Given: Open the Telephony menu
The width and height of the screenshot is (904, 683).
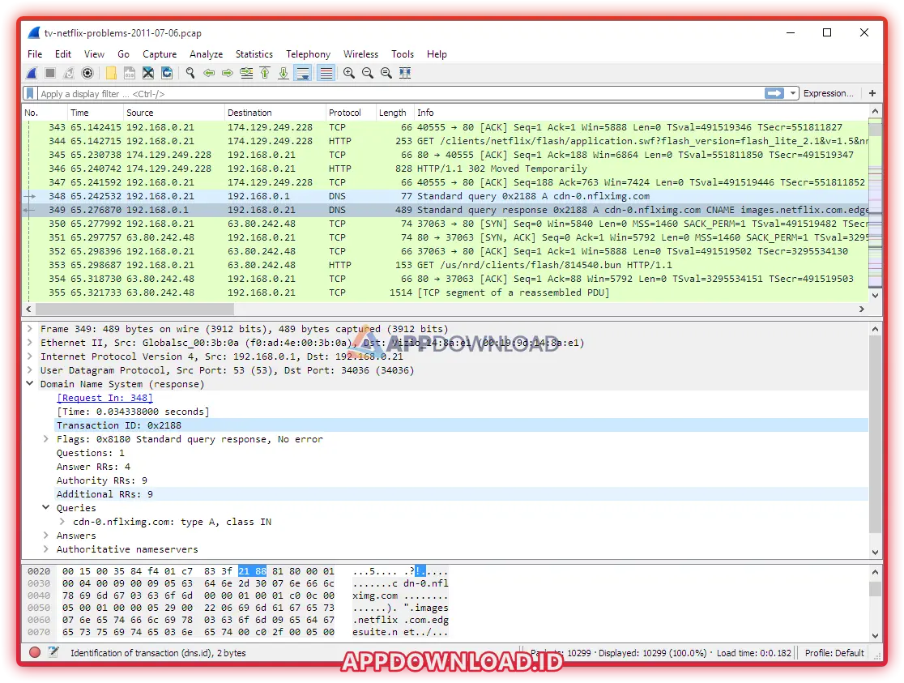Looking at the screenshot, I should click(x=308, y=54).
